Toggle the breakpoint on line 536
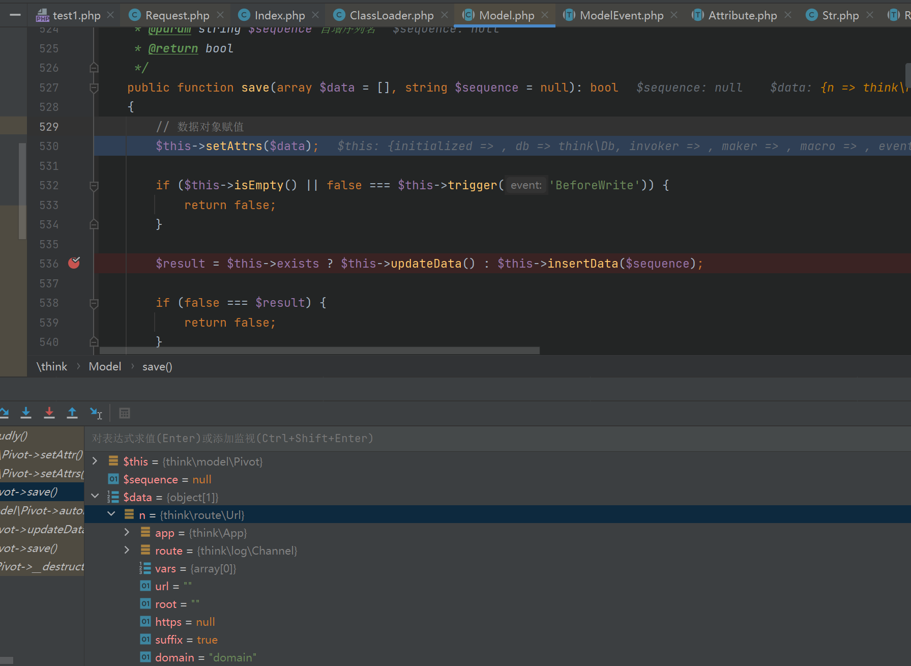The width and height of the screenshot is (911, 666). (74, 263)
